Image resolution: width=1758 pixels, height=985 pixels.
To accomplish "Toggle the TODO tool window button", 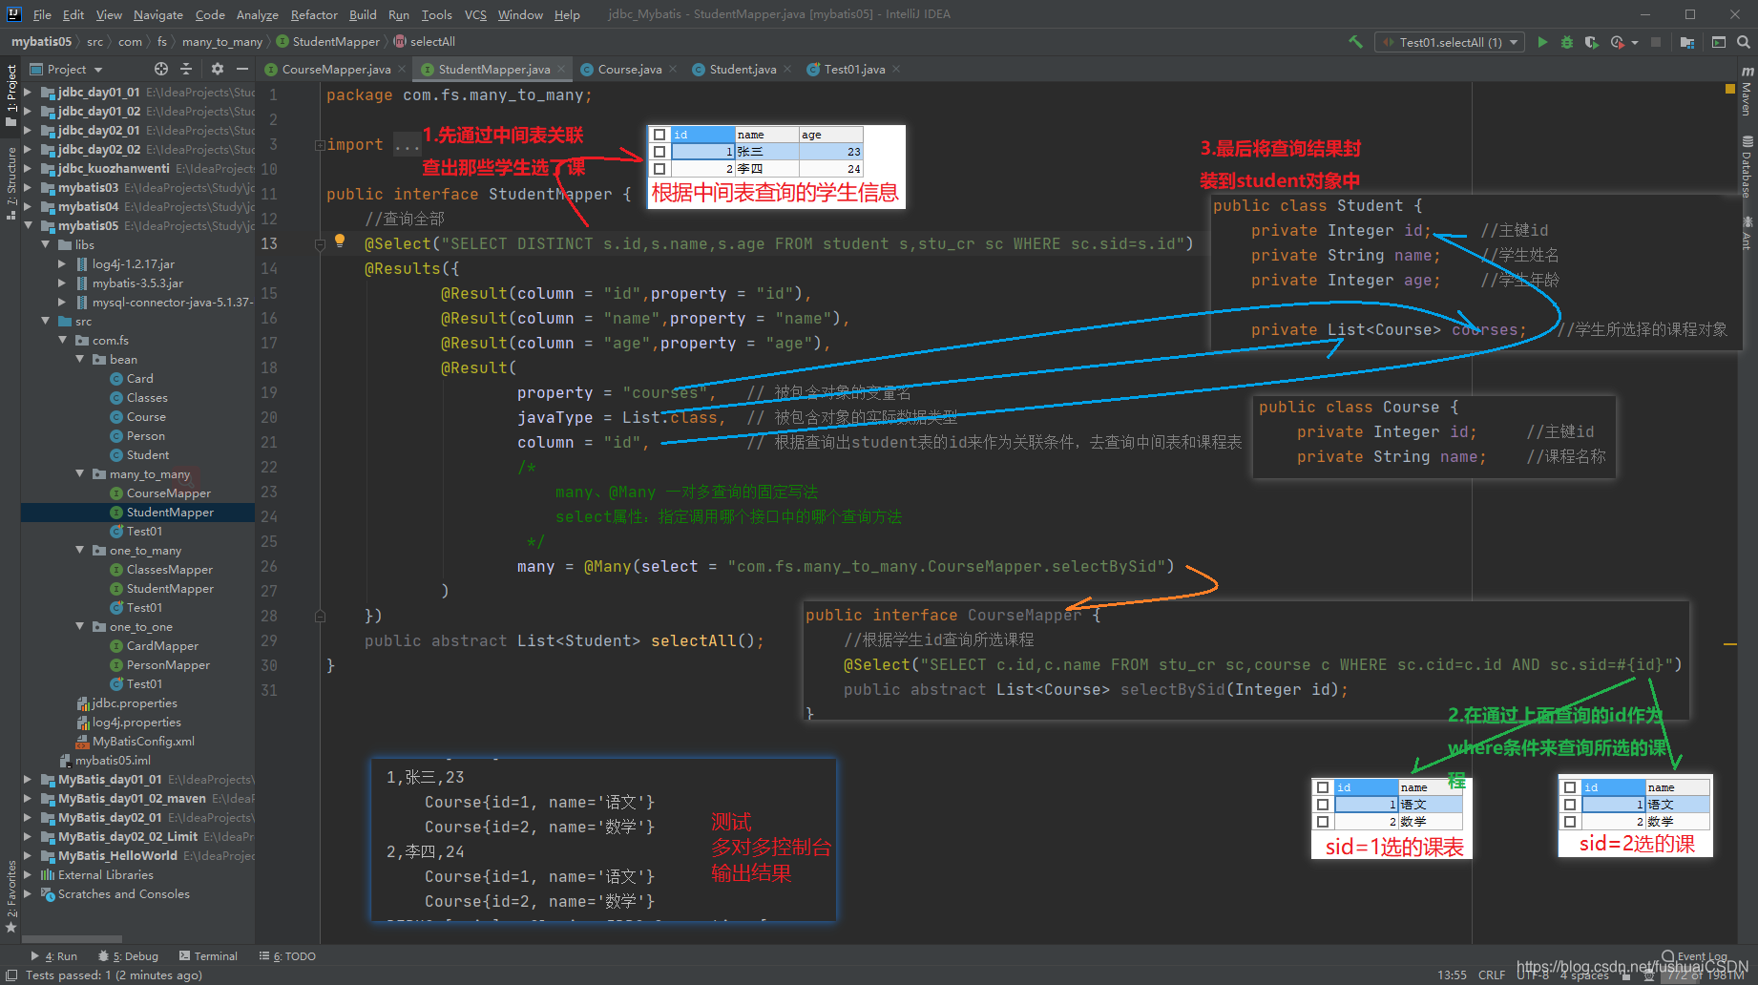I will pyautogui.click(x=287, y=956).
